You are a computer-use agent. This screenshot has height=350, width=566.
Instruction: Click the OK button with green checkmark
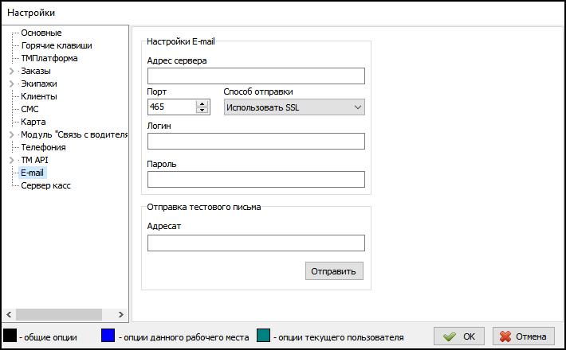pos(459,336)
